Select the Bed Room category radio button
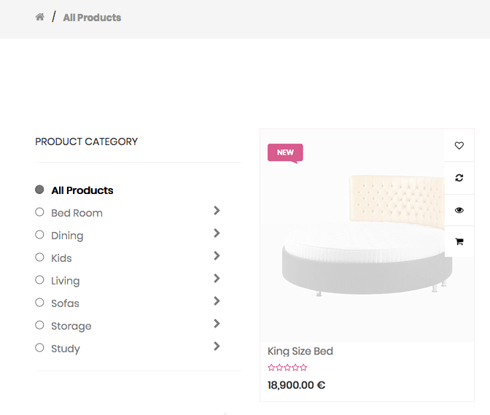 [x=39, y=212]
